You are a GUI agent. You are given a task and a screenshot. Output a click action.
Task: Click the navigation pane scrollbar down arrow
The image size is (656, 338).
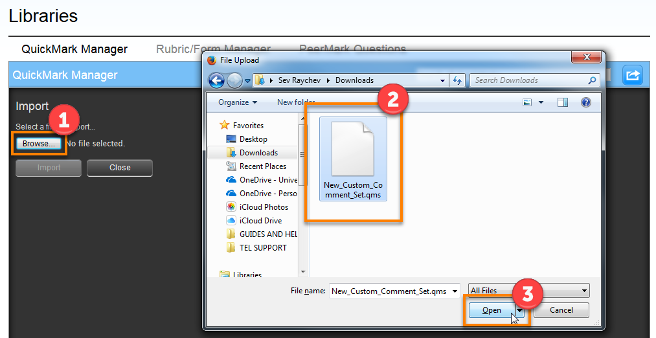pos(303,272)
